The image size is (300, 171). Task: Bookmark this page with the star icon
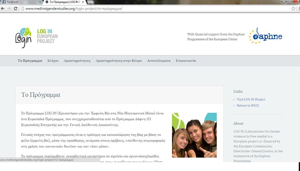coord(293,9)
